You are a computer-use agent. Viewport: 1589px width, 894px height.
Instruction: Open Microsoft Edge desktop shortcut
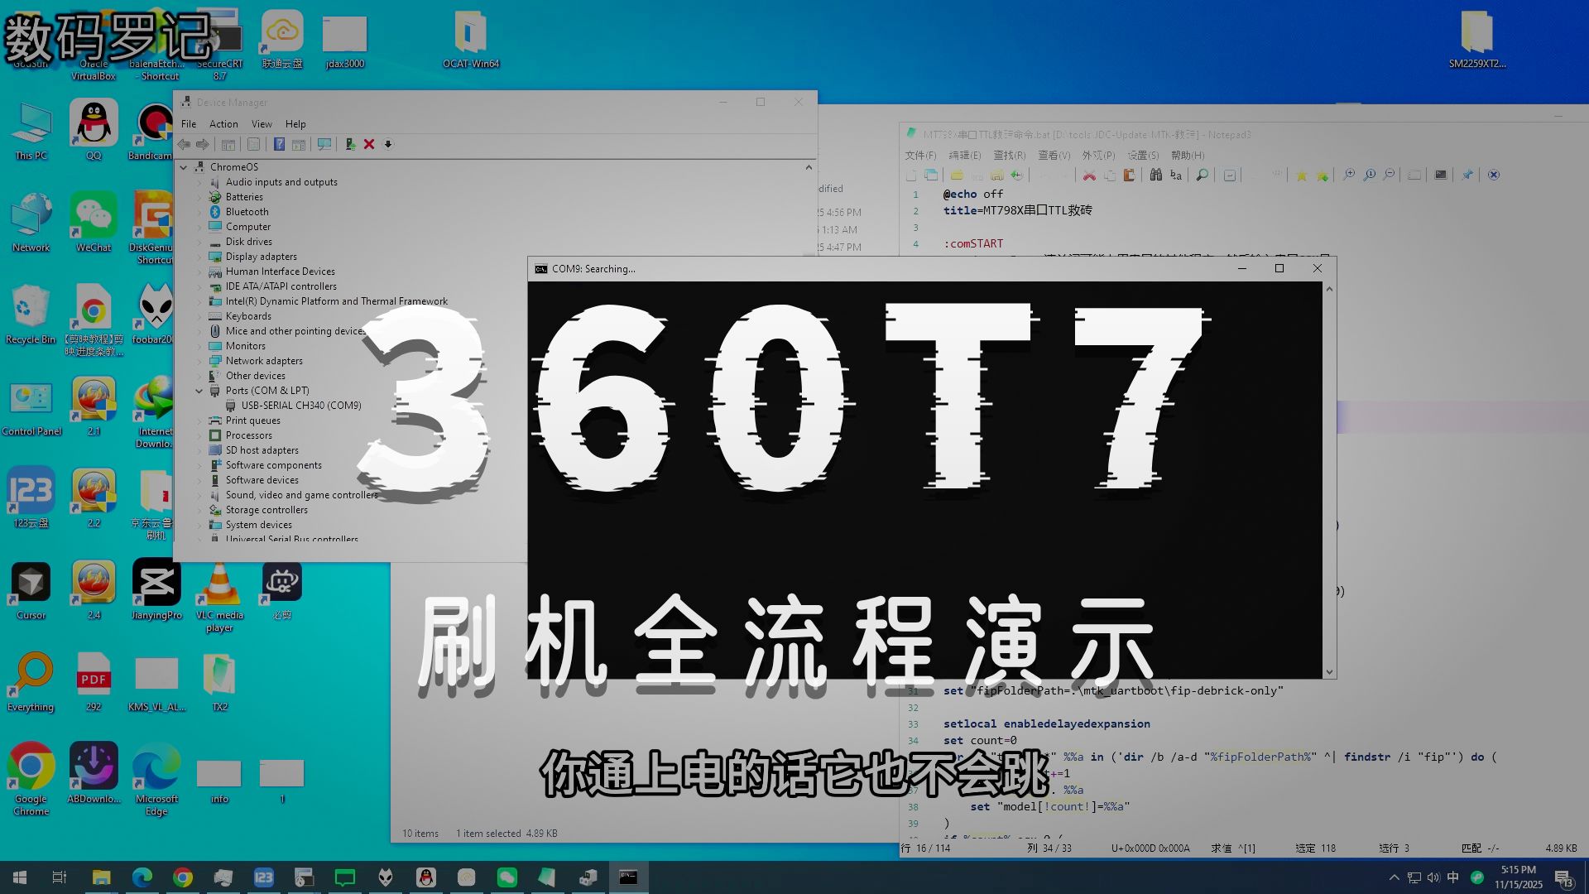156,780
